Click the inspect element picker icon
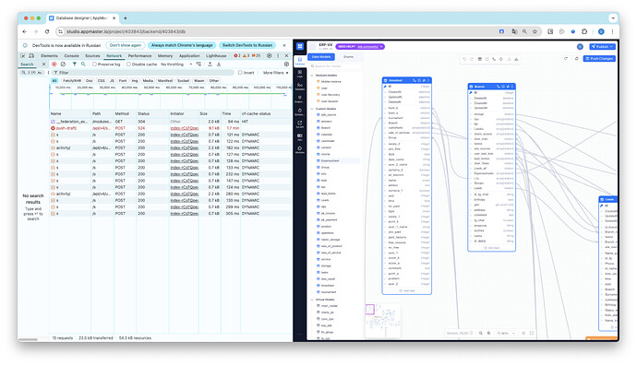Screen dimensions: 637x365 (x=23, y=55)
